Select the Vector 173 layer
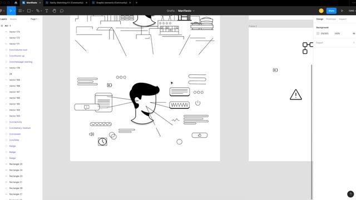The image size is (356, 200). click(x=14, y=32)
